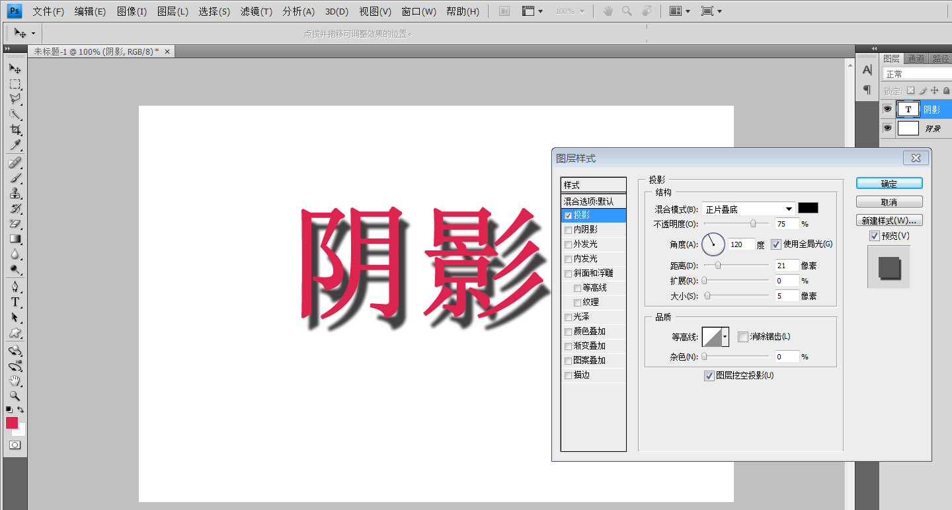
Task: Select the Eyedropper tool
Action: (x=15, y=145)
